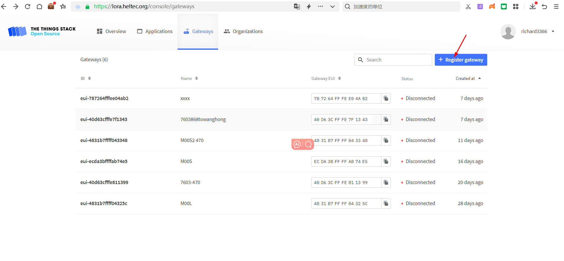
Task: Sort gateways by ID column
Action: pyautogui.click(x=86, y=78)
